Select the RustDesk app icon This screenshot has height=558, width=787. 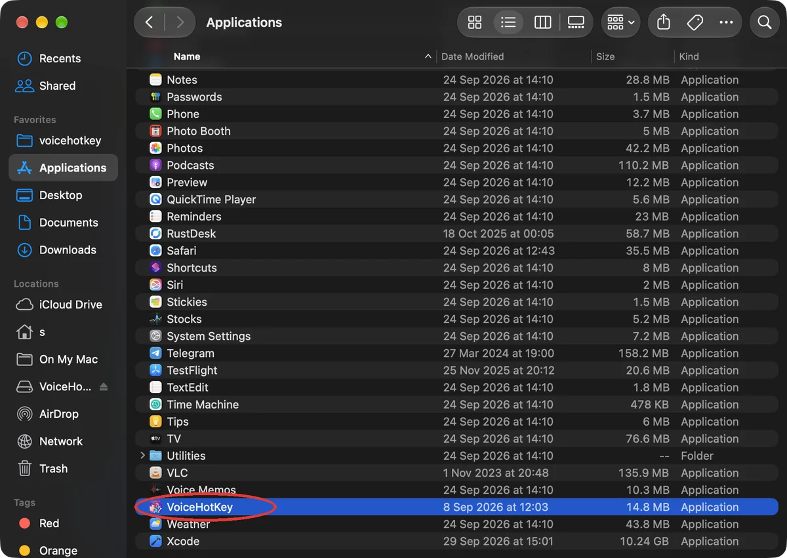[x=155, y=233]
